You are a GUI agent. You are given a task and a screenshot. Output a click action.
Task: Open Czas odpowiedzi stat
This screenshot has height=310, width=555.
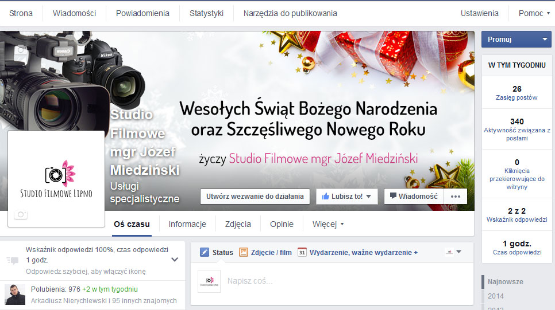(517, 248)
